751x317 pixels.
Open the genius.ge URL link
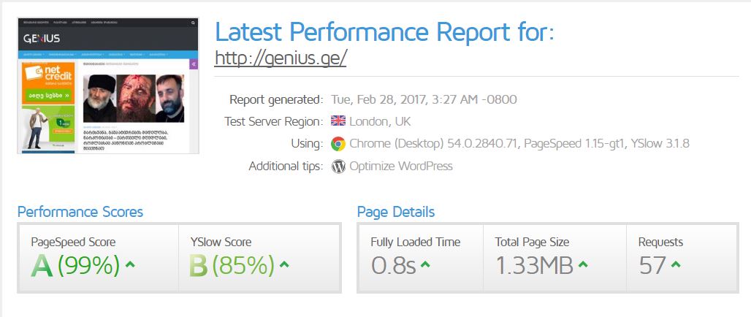pos(280,58)
